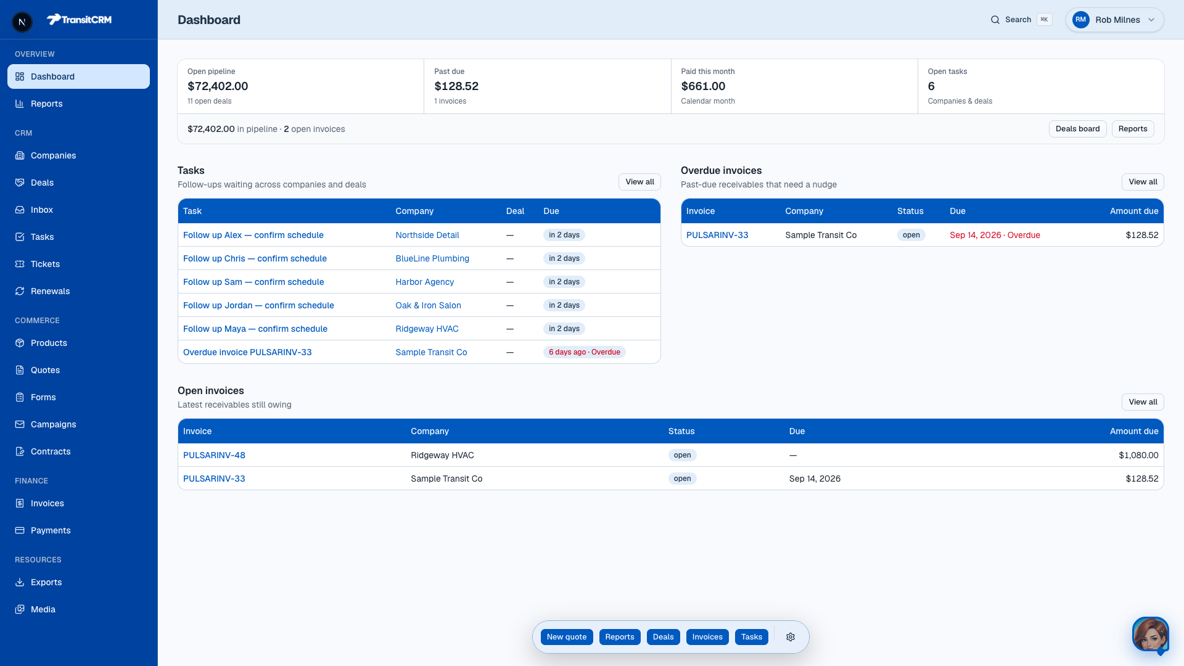This screenshot has height=666, width=1184.
Task: Click the Tasks checkbox icon in sidebar
Action: coord(20,237)
